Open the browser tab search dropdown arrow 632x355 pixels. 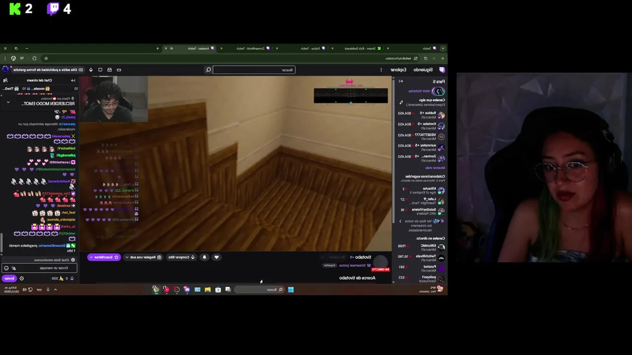click(443, 48)
